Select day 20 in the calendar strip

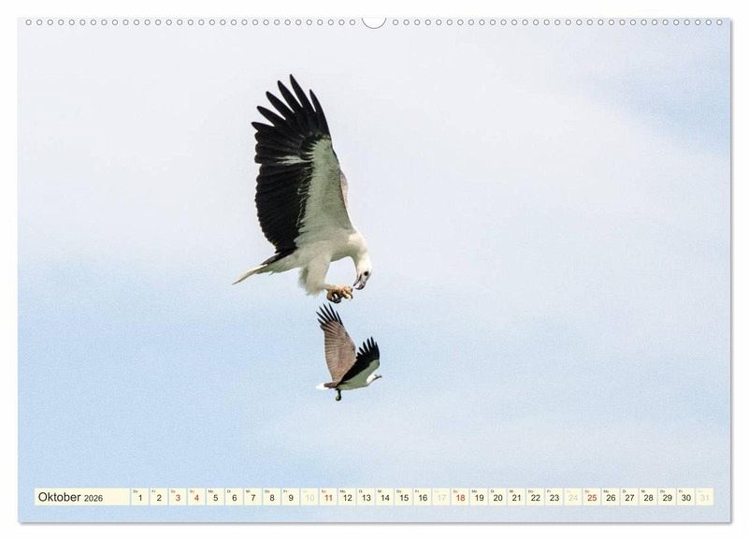coord(498,497)
